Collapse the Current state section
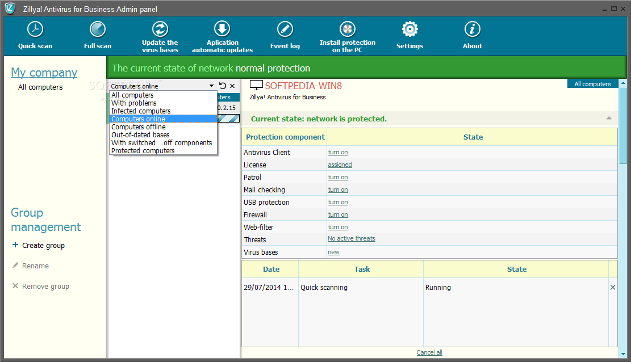This screenshot has width=631, height=362. point(609,118)
